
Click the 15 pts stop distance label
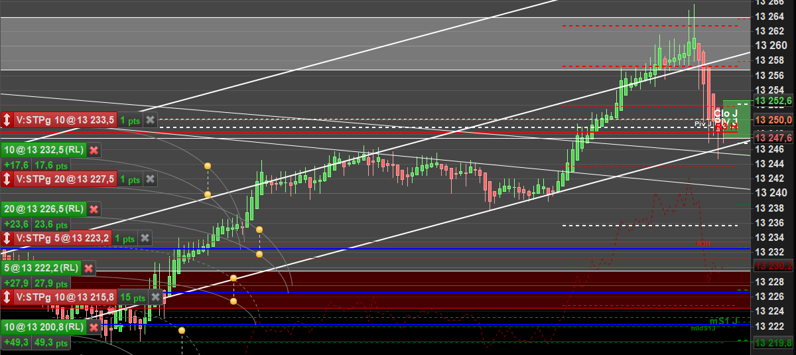(134, 297)
